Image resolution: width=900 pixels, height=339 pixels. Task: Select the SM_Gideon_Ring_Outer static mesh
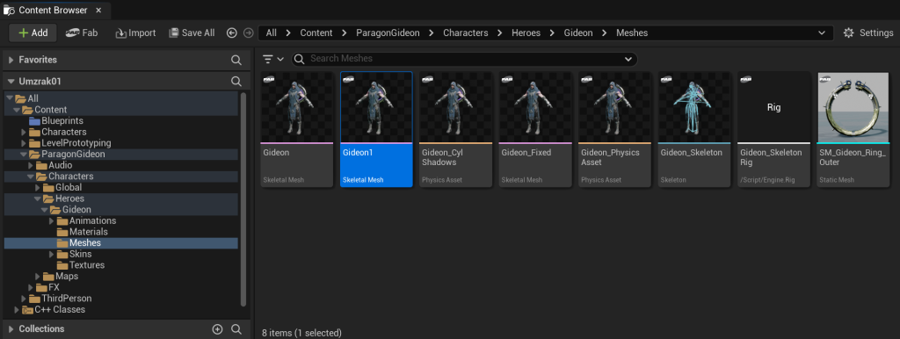pyautogui.click(x=853, y=129)
